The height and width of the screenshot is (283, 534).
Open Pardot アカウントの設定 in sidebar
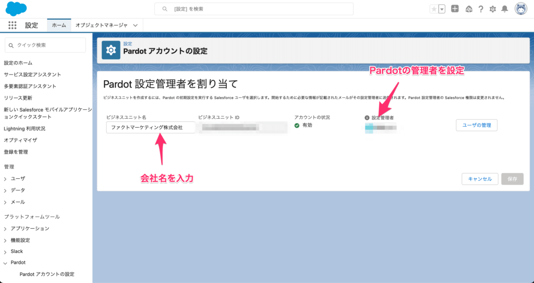pyautogui.click(x=47, y=274)
